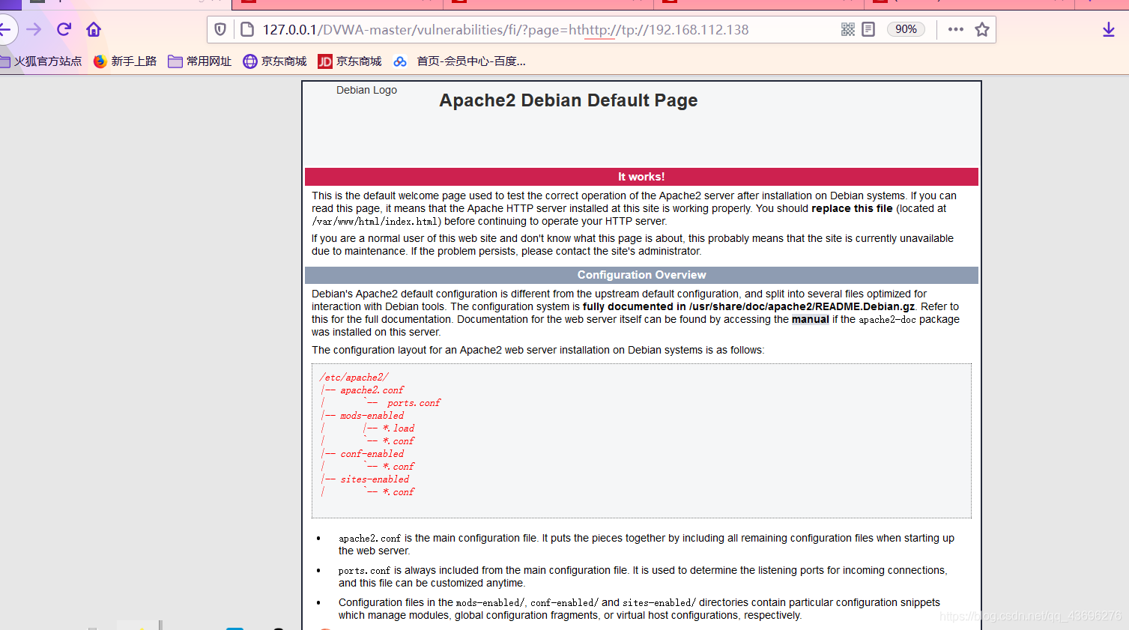Viewport: 1129px width, 630px height.
Task: Click the page info icon in address bar
Action: 247,29
